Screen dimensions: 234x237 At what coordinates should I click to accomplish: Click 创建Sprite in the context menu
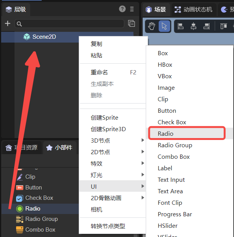104,117
